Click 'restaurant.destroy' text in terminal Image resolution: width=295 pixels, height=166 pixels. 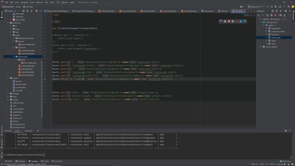[x=81, y=142]
